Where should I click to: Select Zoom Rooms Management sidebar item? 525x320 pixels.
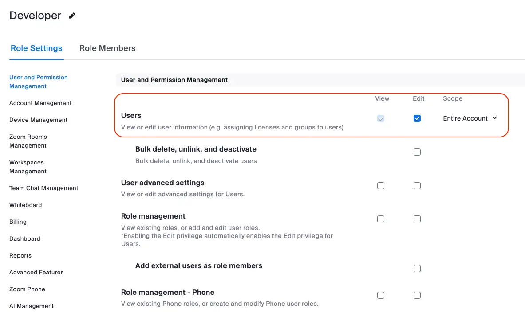pyautogui.click(x=28, y=141)
